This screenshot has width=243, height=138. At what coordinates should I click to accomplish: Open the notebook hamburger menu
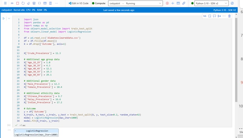click(x=5, y=3)
